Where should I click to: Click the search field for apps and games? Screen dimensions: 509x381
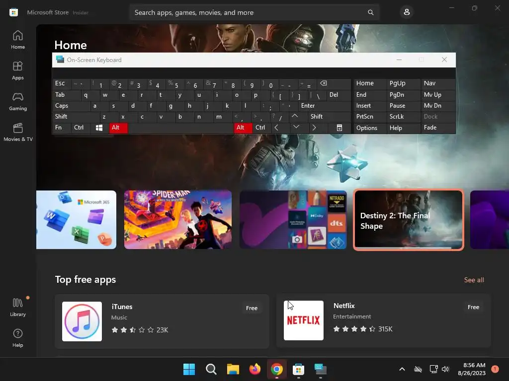point(254,12)
